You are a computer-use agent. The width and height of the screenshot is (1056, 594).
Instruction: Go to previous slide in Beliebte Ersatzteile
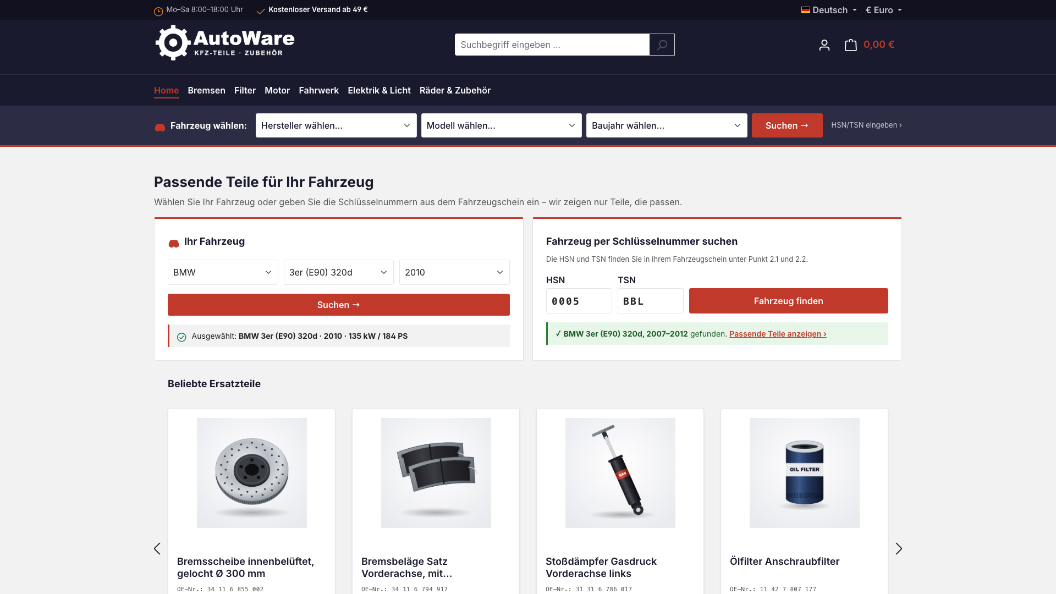click(157, 548)
